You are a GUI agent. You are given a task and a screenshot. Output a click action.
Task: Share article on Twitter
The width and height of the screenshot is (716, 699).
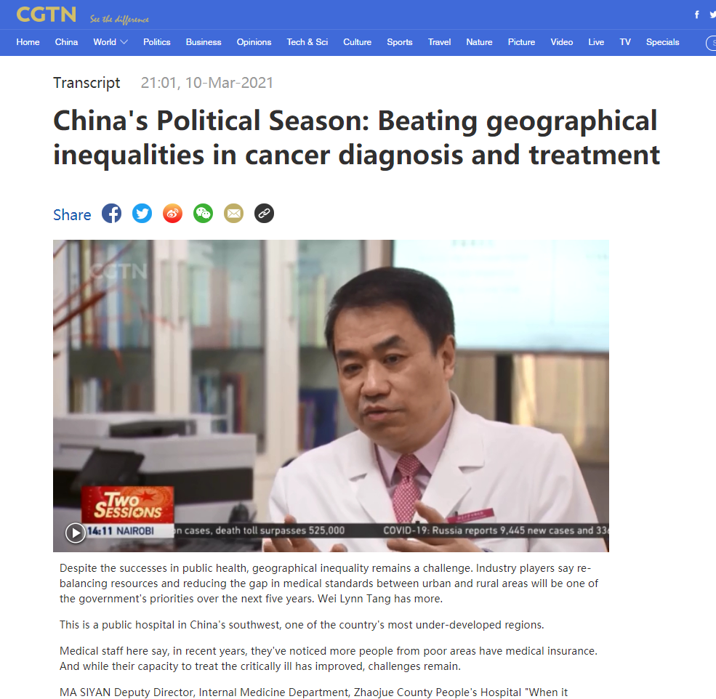click(x=142, y=213)
